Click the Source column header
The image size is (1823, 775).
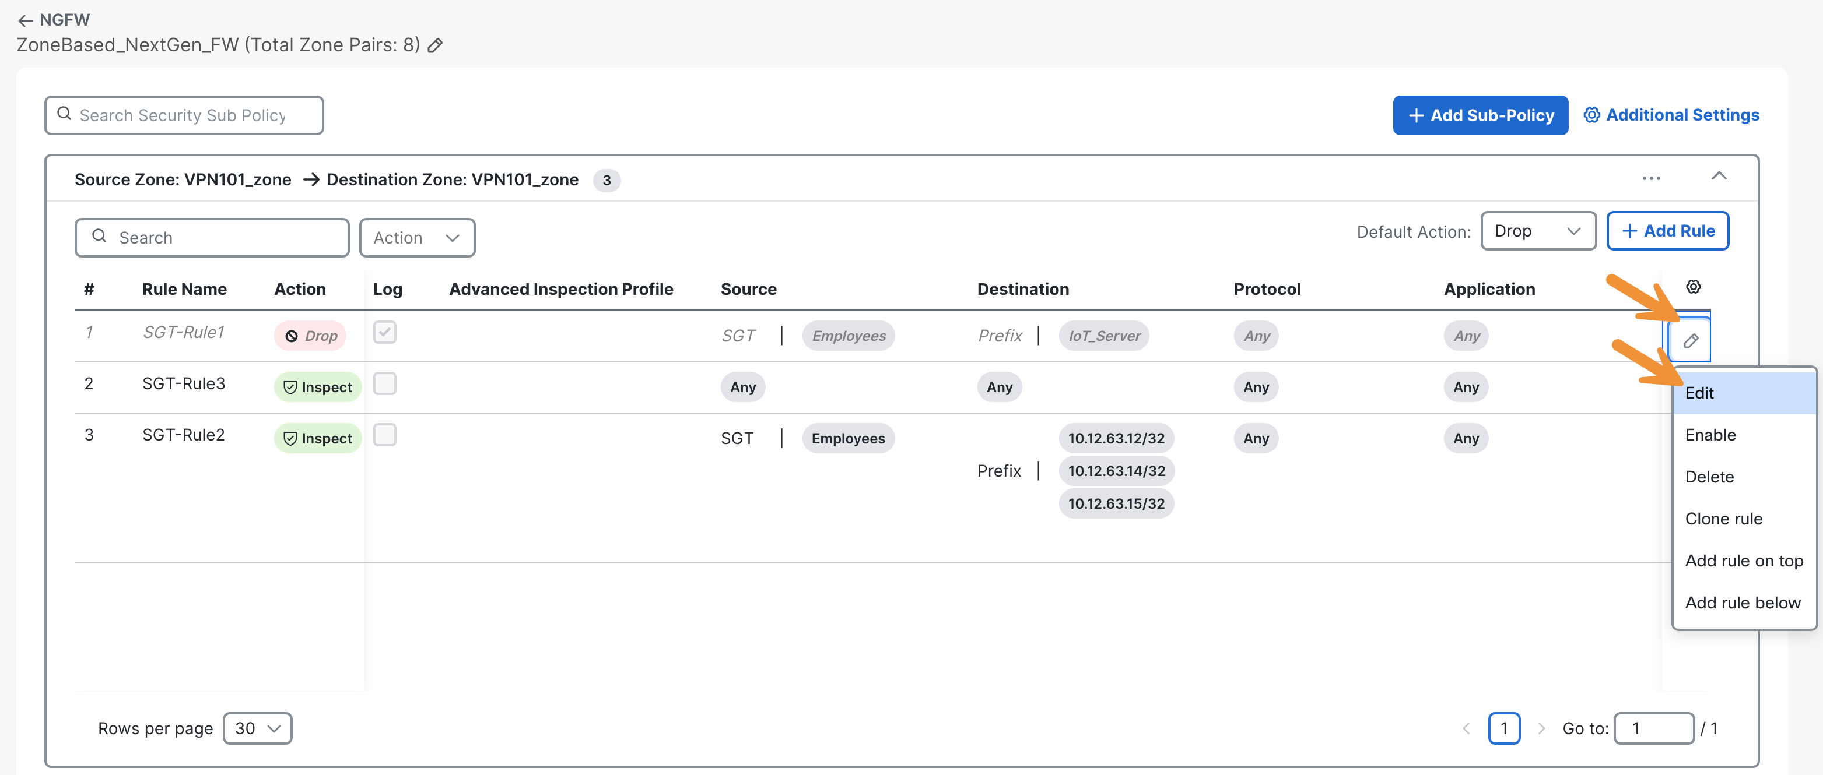pyautogui.click(x=748, y=289)
